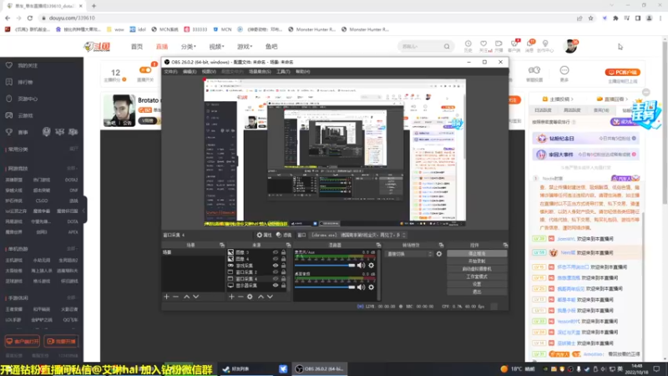Click the search magnifier icon on Douyu
Image resolution: width=668 pixels, height=376 pixels.
447,47
